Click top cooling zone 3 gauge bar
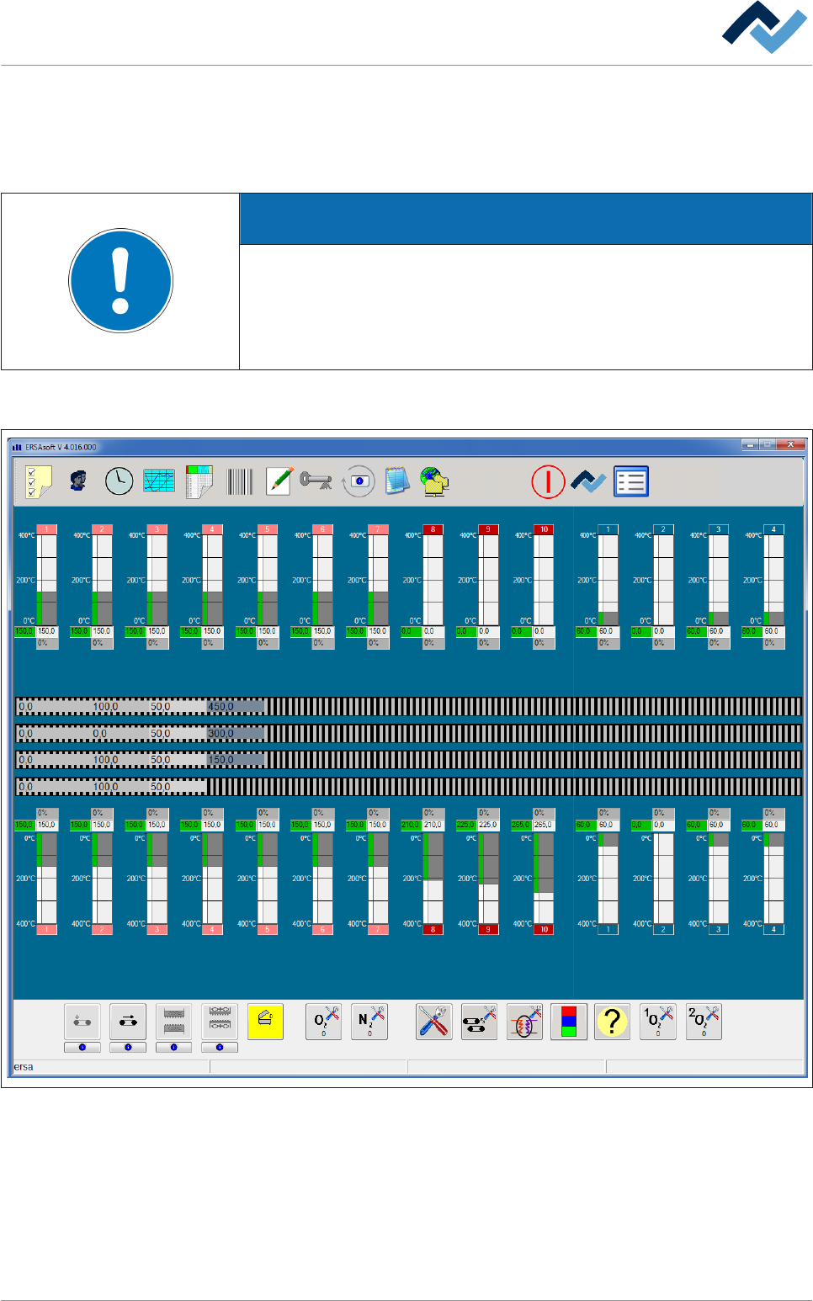 719,580
